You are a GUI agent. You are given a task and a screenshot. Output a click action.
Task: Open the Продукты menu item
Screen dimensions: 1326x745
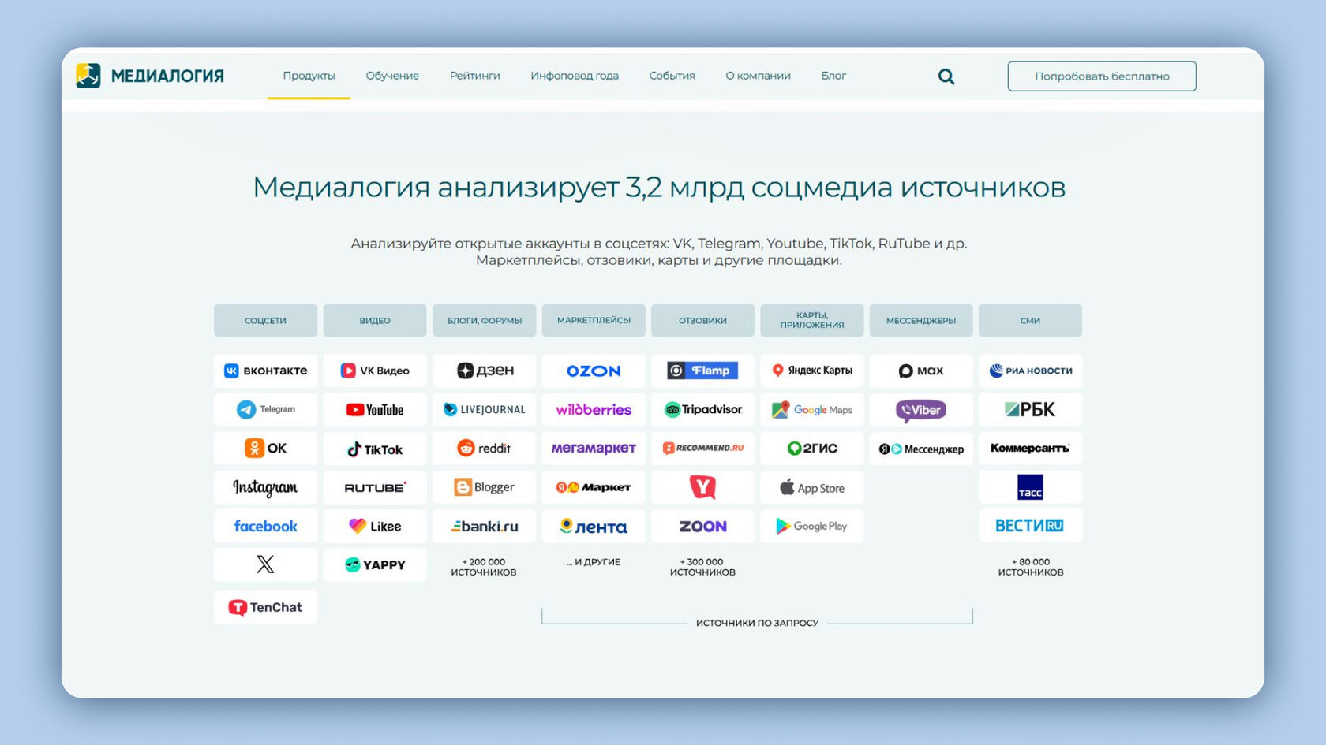pyautogui.click(x=309, y=76)
